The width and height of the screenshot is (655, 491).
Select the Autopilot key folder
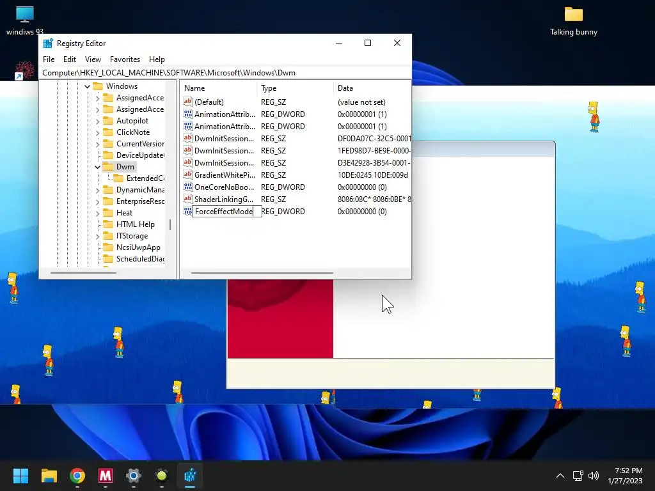click(126, 121)
